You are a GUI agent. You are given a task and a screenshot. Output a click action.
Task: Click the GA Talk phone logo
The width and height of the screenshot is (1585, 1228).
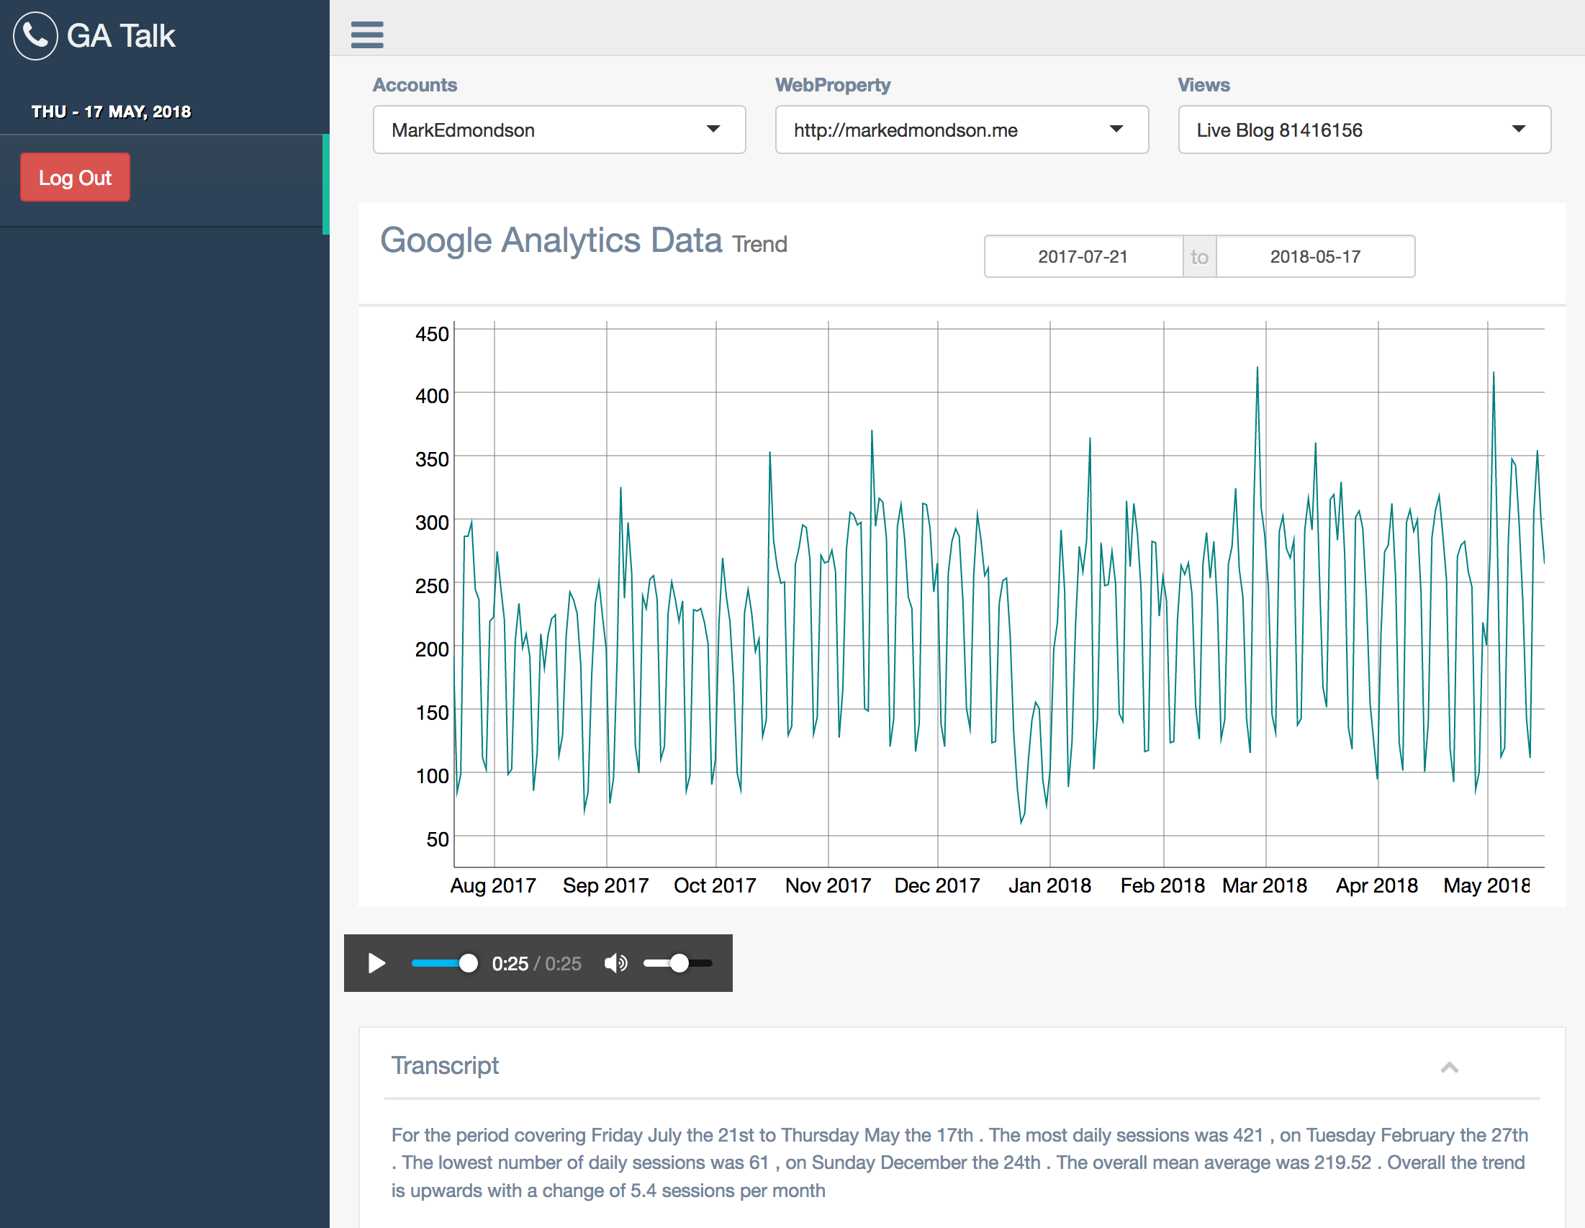click(35, 35)
